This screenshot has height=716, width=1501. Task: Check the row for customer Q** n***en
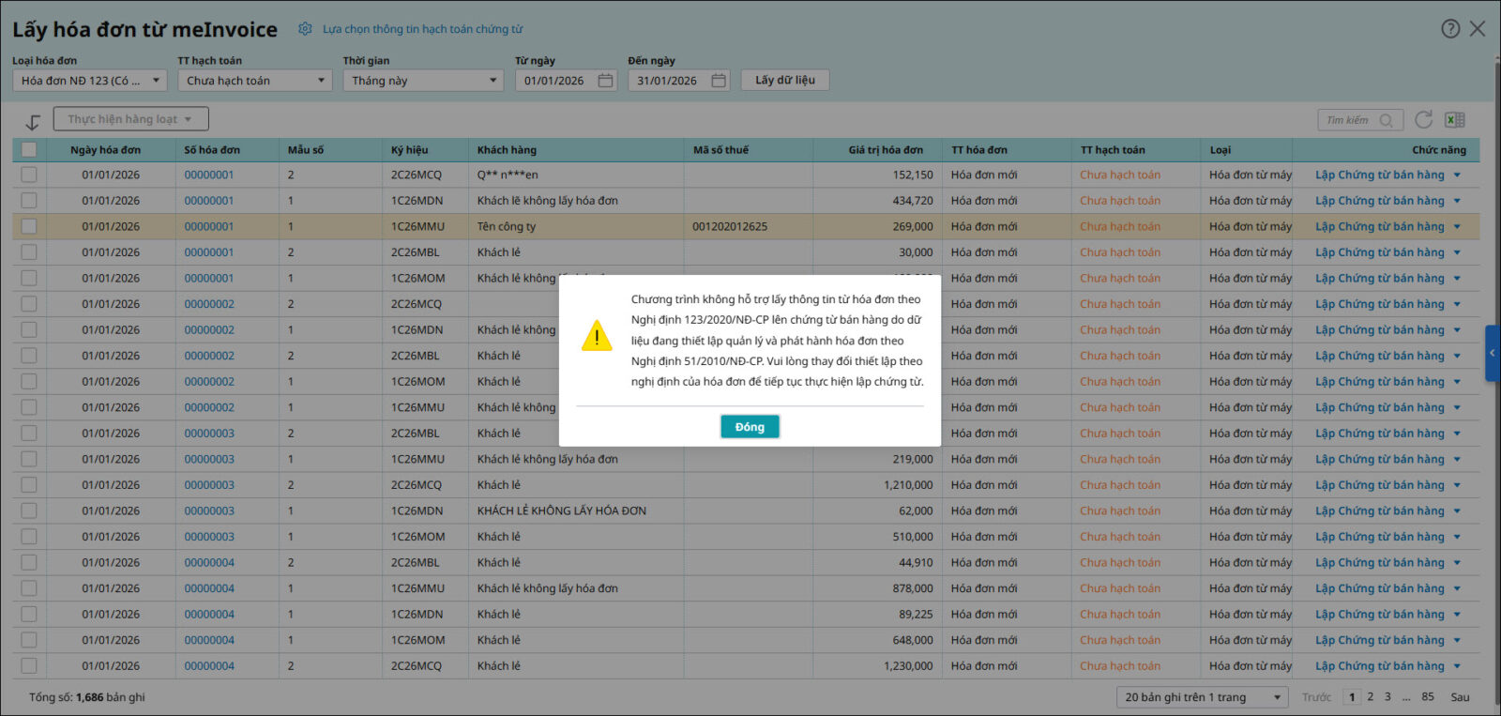[x=29, y=175]
